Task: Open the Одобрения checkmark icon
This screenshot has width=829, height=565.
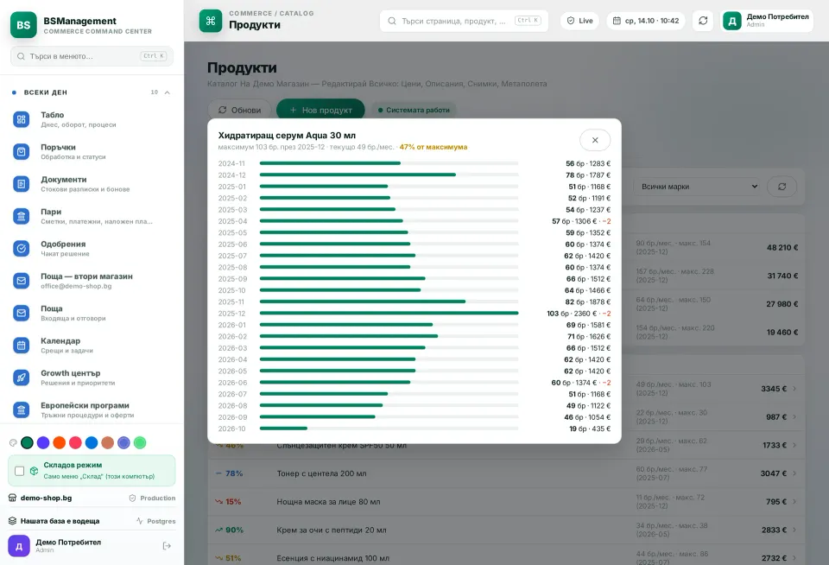Action: click(21, 249)
